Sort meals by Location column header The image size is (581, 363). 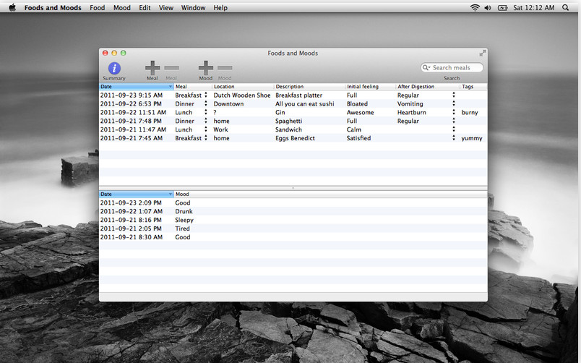coord(243,86)
